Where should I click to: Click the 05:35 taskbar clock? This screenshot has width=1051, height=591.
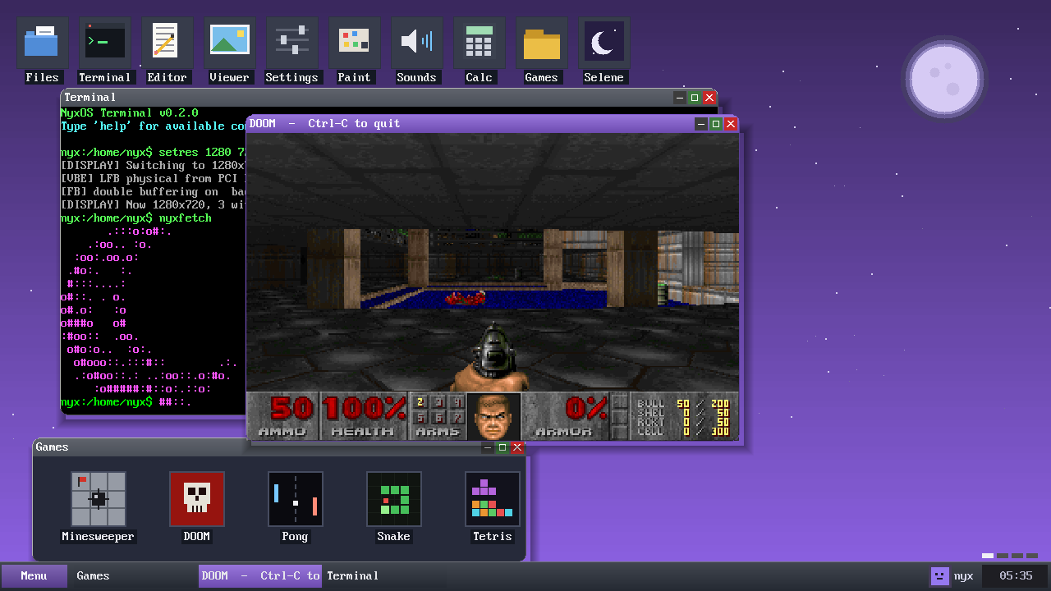(1016, 576)
